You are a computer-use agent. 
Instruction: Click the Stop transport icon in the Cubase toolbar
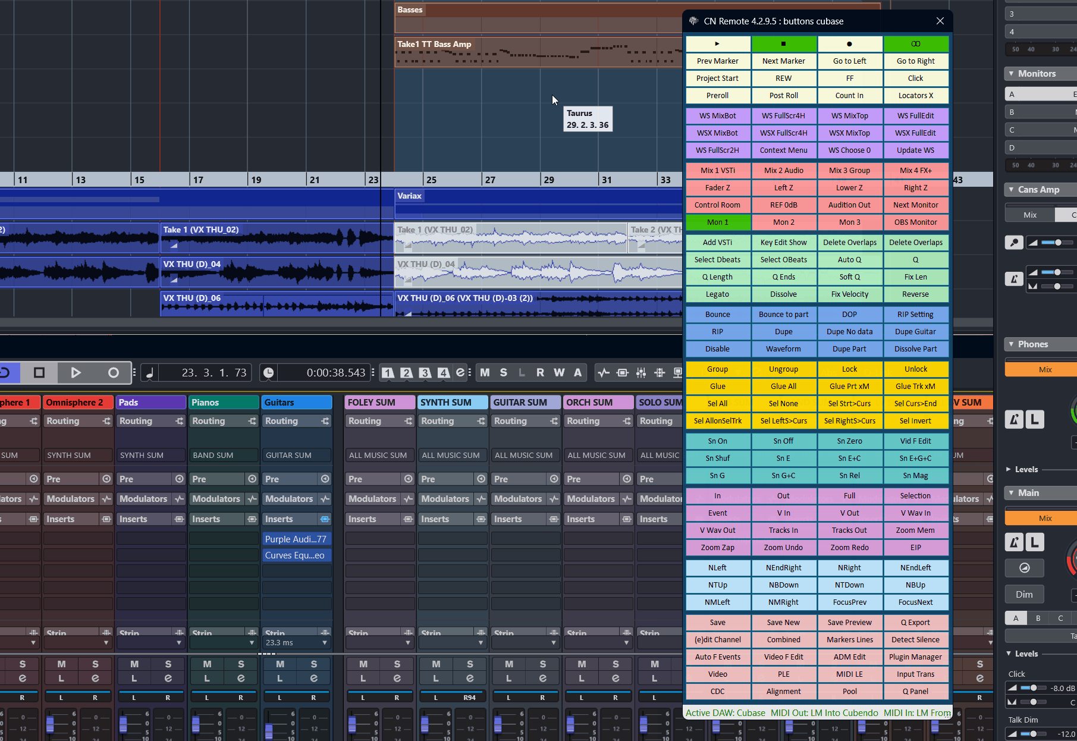click(x=39, y=373)
